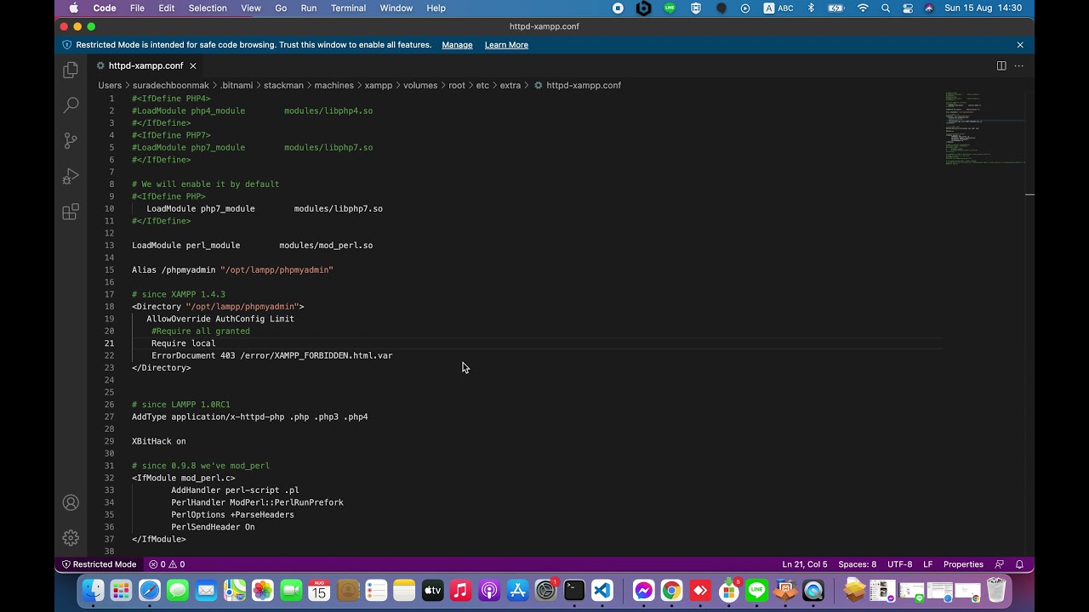Screen dimensions: 1089x612
Task: Click the errors and warnings count
Action: 167,564
